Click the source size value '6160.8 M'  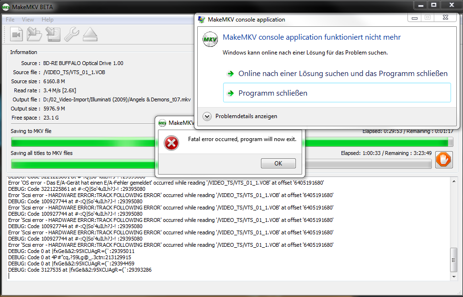tap(54, 81)
